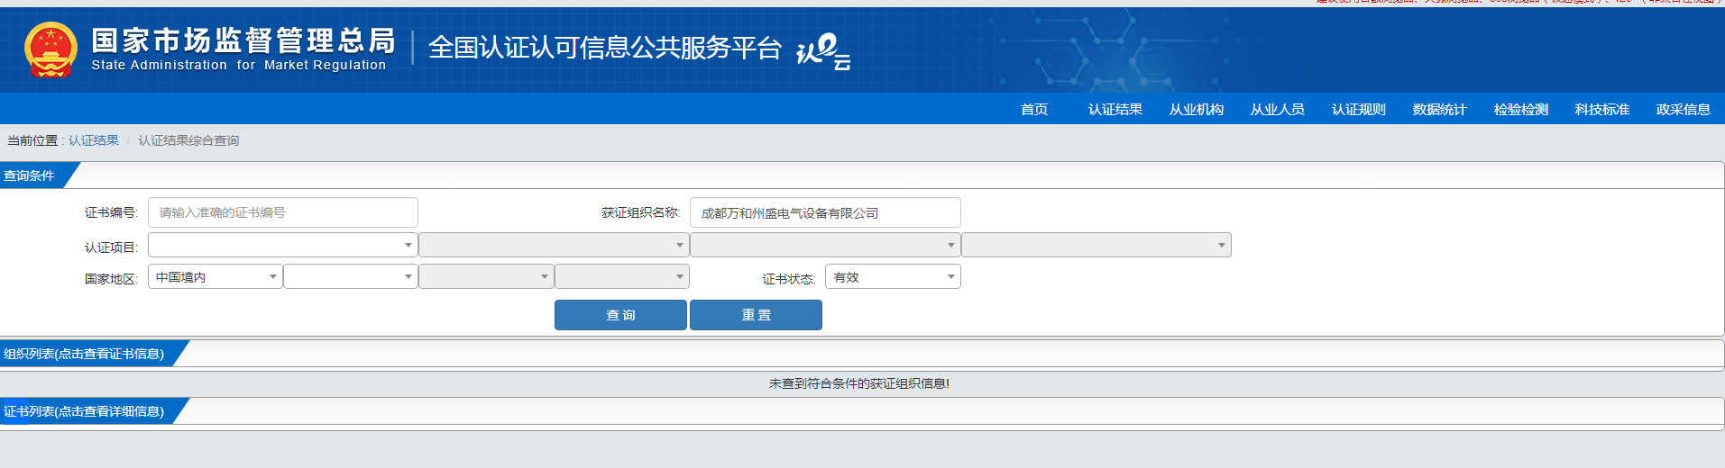Focus the 获证组织名称 input field

(825, 212)
